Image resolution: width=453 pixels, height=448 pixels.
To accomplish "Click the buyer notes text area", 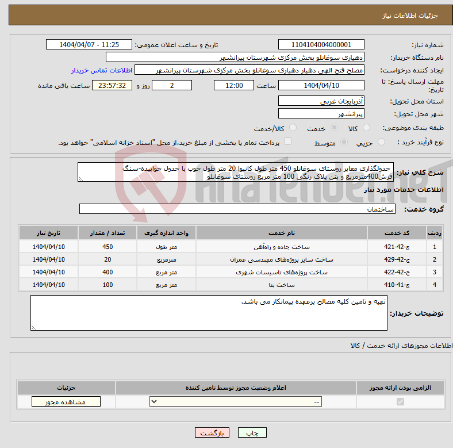I will click(209, 313).
